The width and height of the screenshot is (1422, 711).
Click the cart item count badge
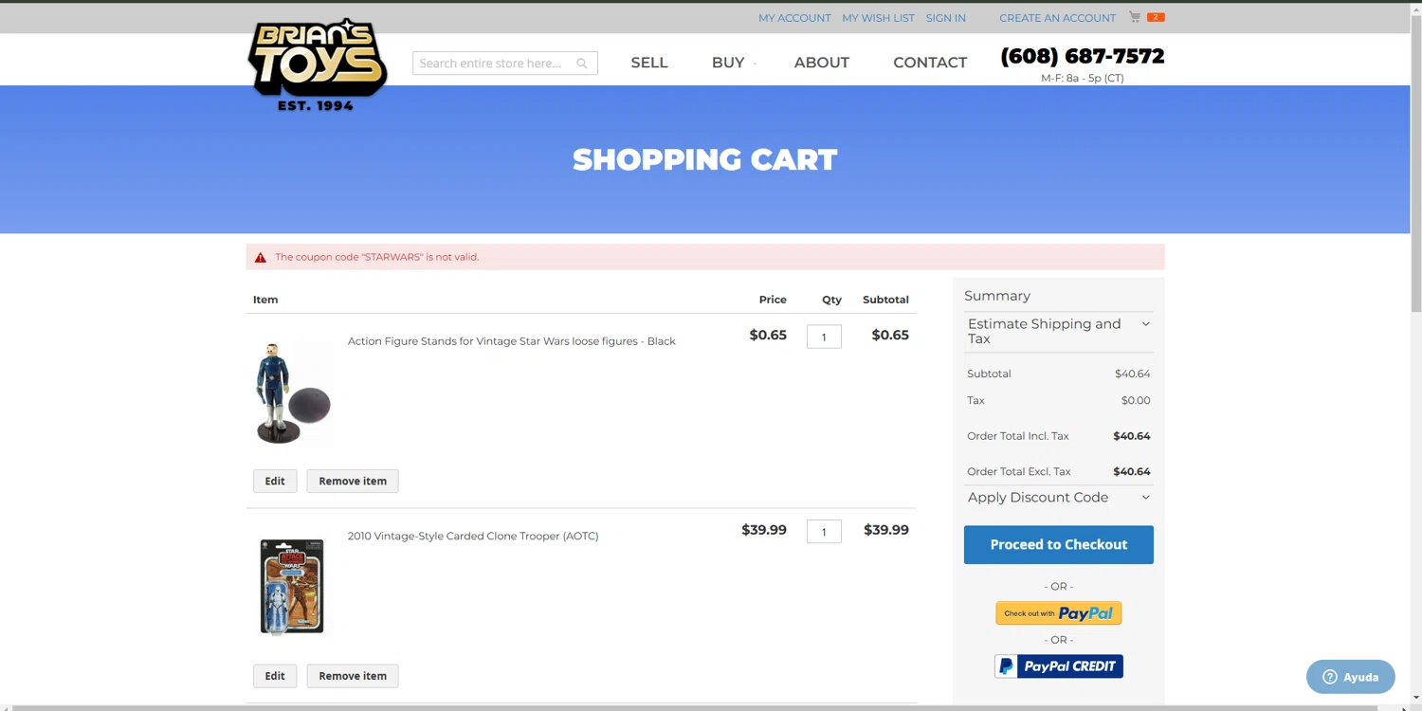point(1156,17)
